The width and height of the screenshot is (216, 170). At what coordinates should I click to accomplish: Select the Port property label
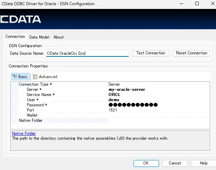click(30, 110)
